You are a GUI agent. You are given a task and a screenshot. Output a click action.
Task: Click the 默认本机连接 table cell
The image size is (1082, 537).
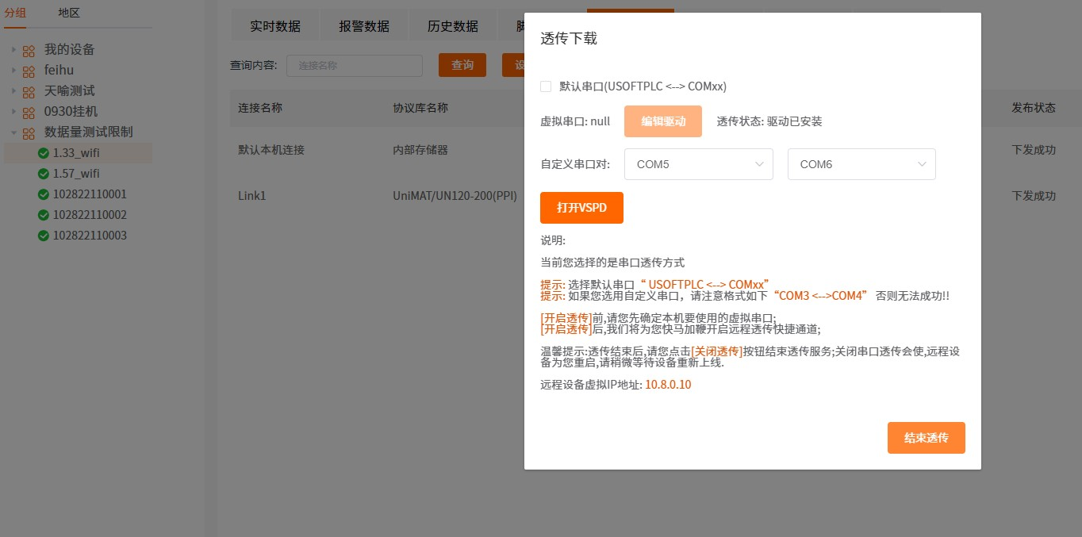271,150
